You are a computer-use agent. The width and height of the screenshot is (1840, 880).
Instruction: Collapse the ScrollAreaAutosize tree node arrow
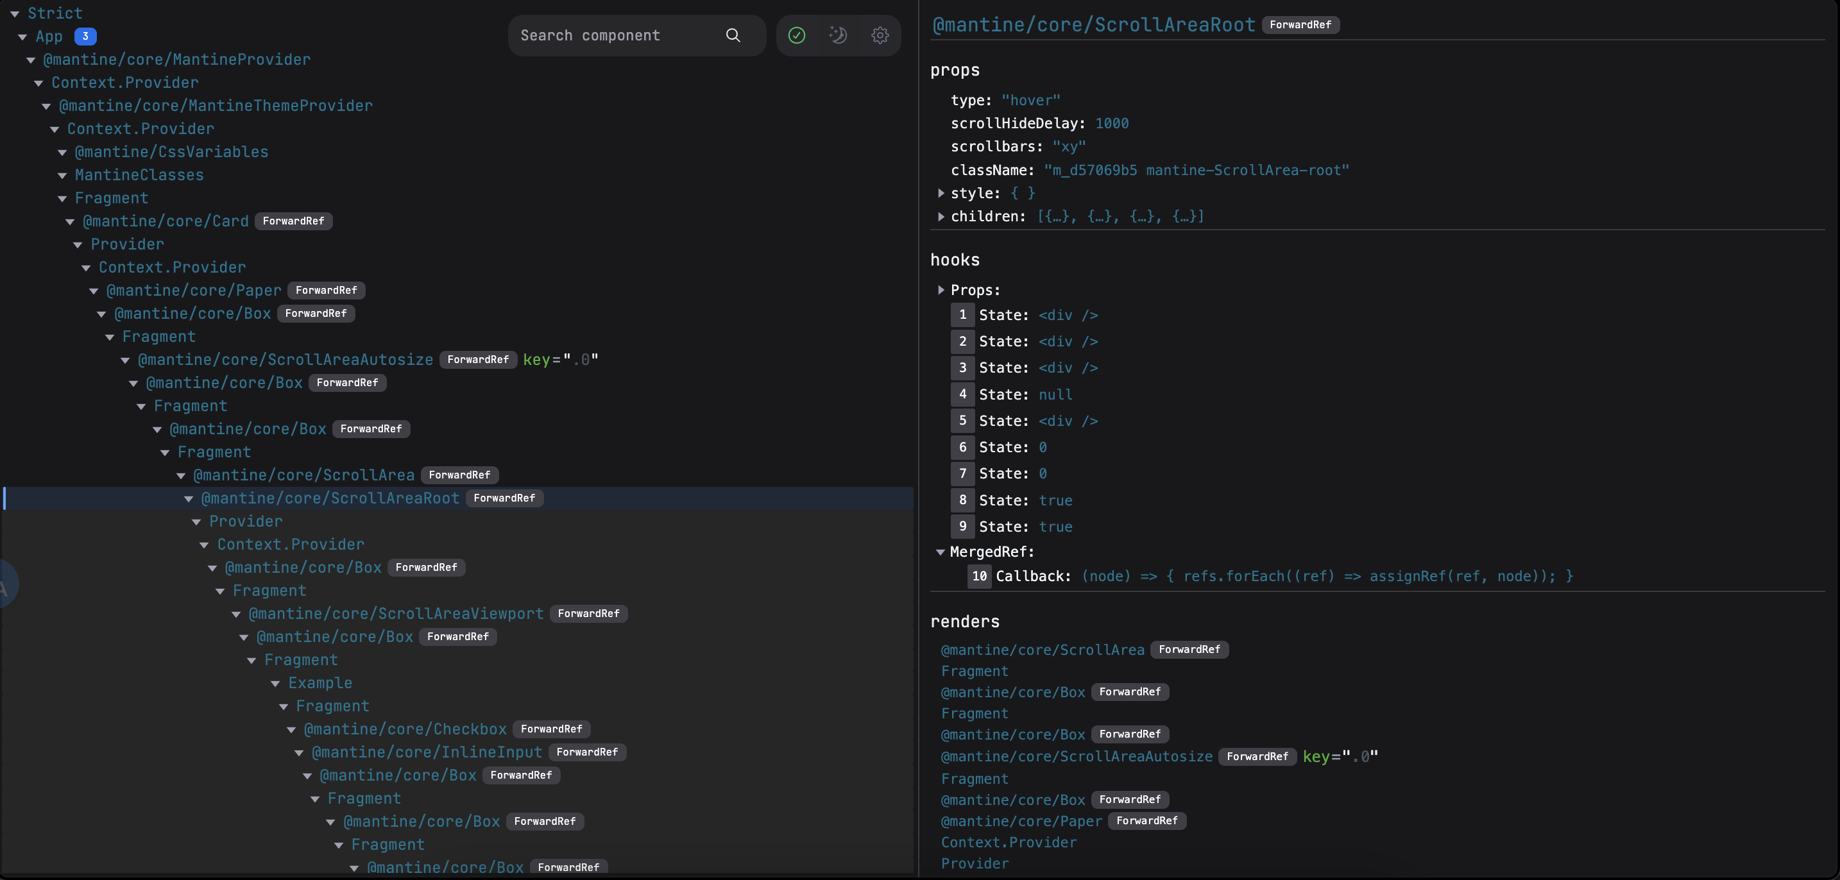(125, 360)
